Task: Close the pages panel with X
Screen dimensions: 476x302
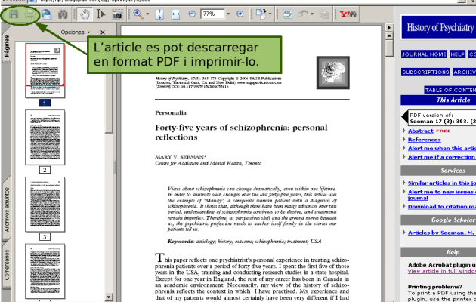Action: (103, 32)
